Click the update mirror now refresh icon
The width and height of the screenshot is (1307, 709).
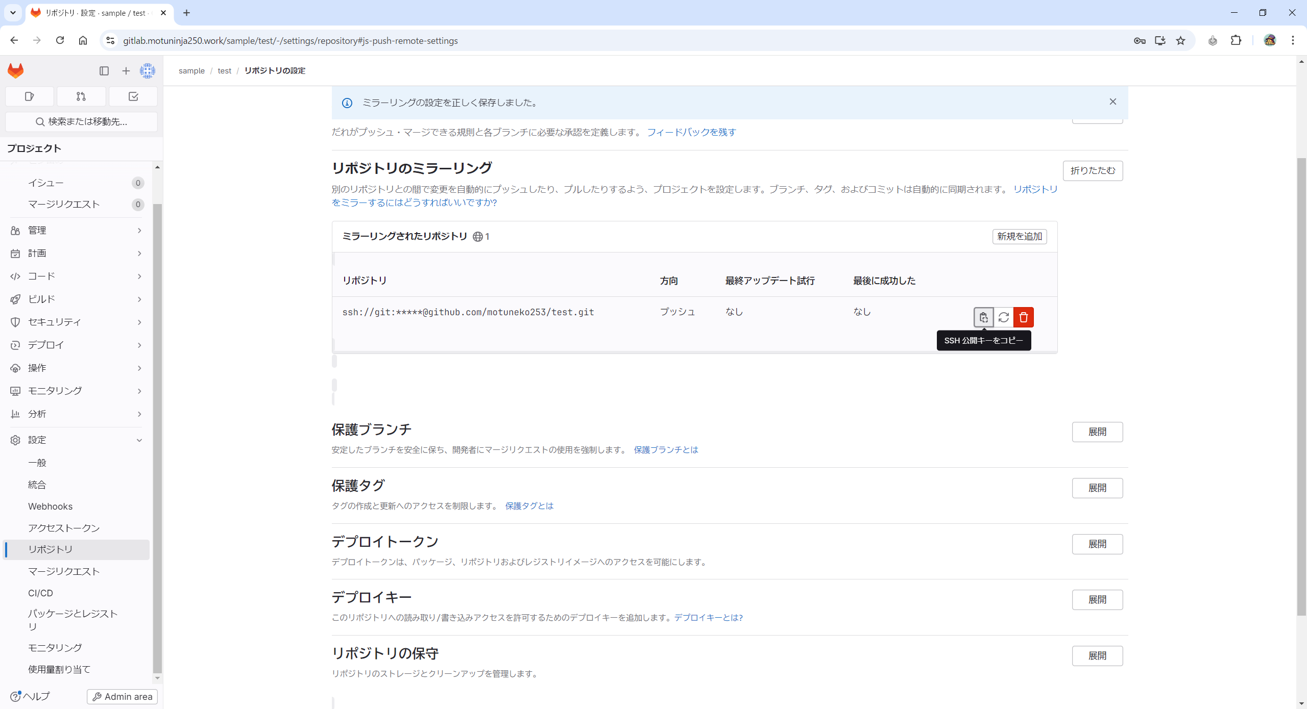[1003, 317]
